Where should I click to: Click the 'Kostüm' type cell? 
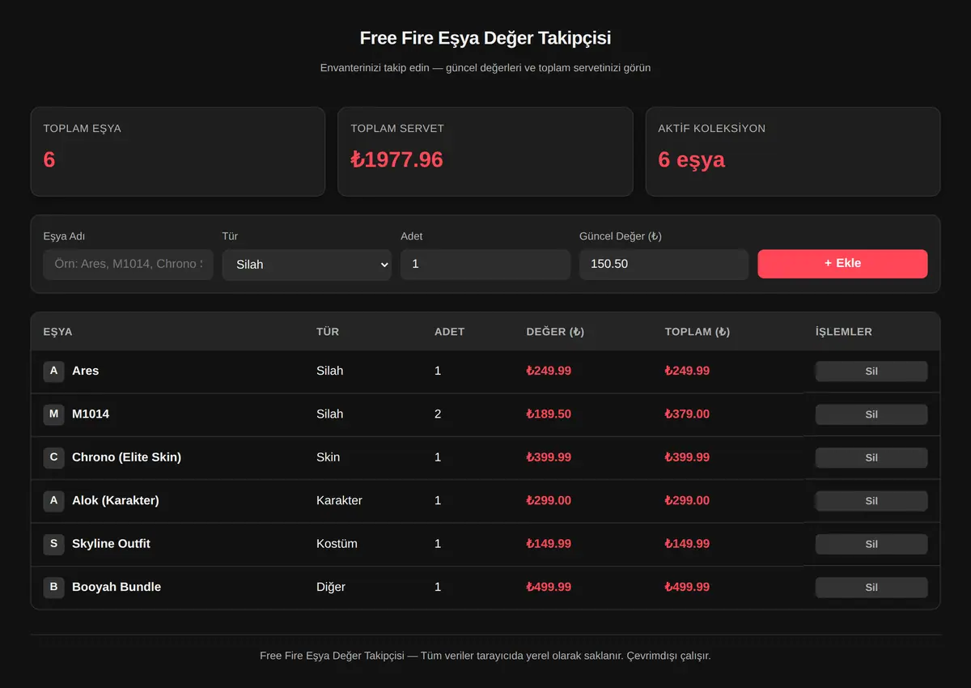click(337, 544)
